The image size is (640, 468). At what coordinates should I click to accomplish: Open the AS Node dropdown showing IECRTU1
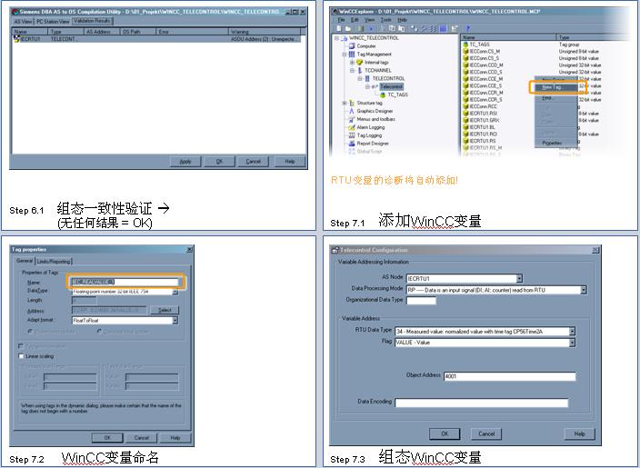(519, 278)
